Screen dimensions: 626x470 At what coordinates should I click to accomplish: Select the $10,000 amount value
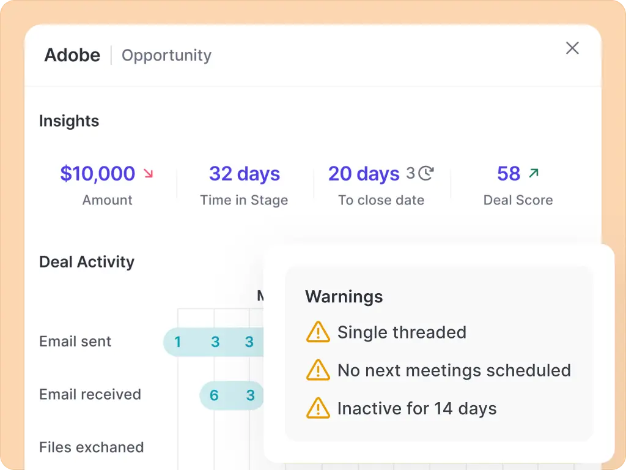pos(98,173)
